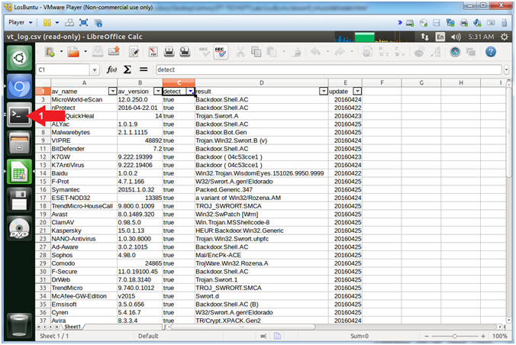Select column A header
Viewport: 516px width, 345px height.
tap(84, 82)
